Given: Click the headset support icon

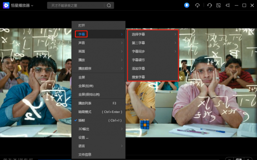Looking at the screenshot, I should (x=210, y=6).
